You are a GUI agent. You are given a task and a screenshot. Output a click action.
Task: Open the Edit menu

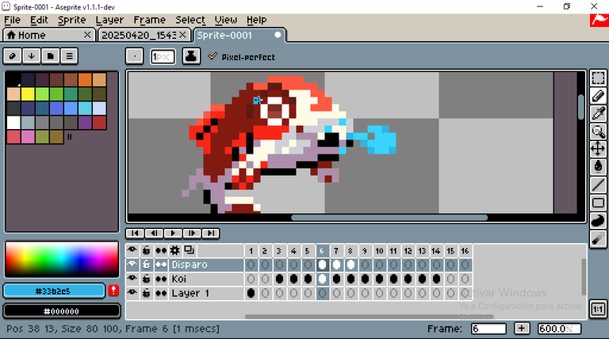pyautogui.click(x=39, y=20)
